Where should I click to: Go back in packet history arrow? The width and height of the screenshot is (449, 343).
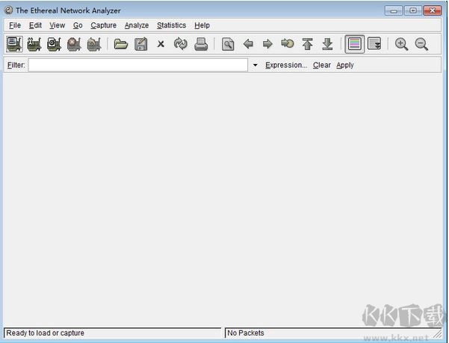[248, 44]
